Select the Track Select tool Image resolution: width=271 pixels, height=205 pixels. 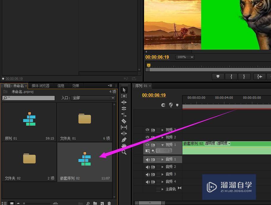(124, 96)
